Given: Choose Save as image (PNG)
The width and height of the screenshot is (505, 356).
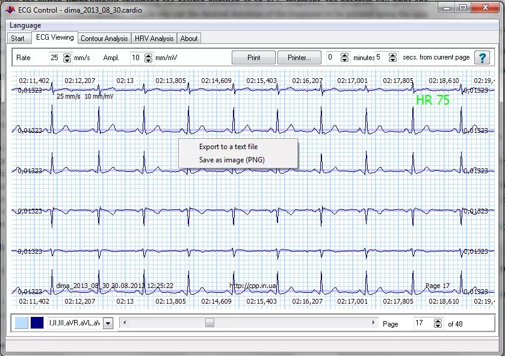Looking at the screenshot, I should click(x=229, y=159).
